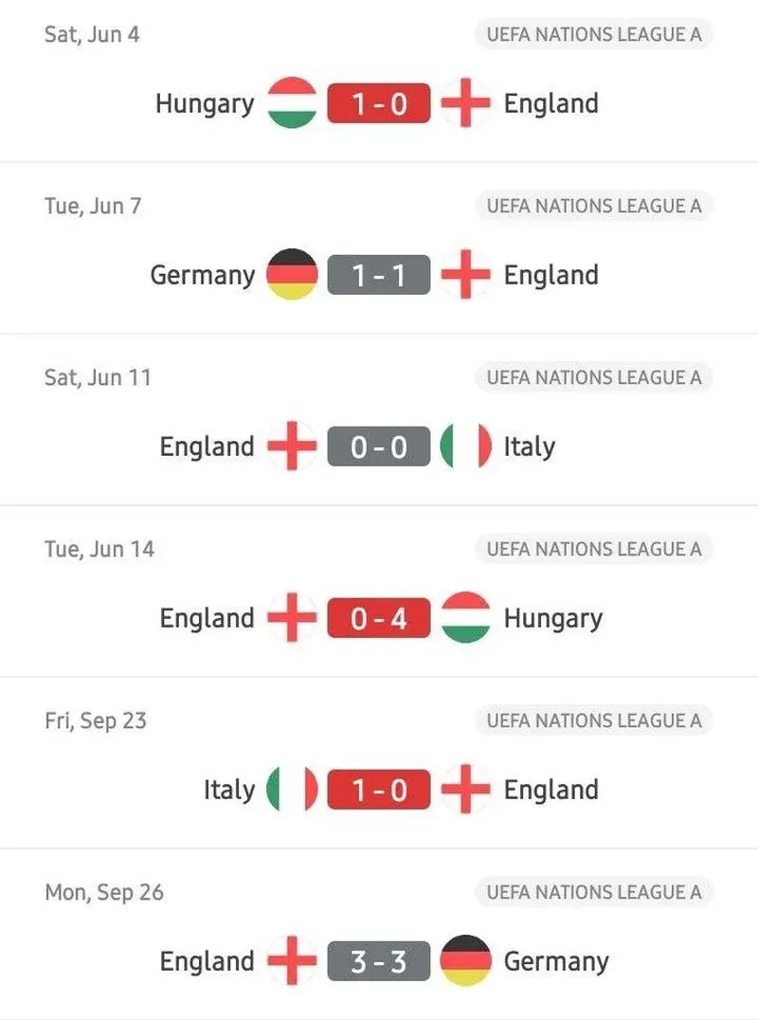Click Germany flag in Sep 26 match
The image size is (758, 1020).
click(x=465, y=961)
